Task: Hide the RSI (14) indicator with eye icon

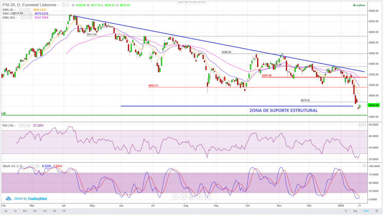Action: pyautogui.click(x=21, y=126)
